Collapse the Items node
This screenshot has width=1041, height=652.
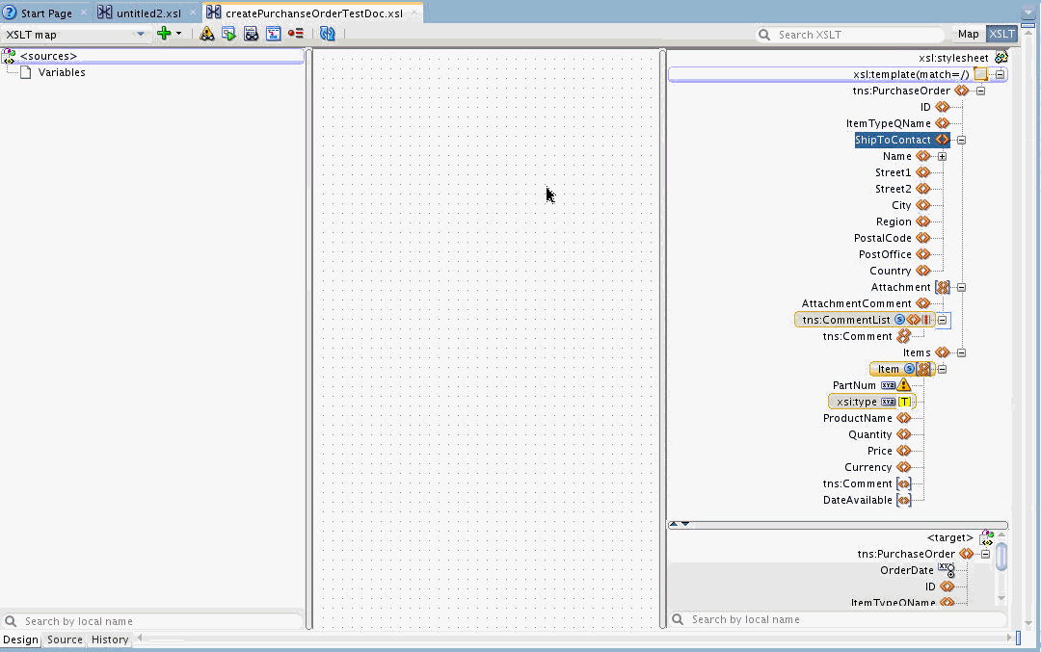961,352
